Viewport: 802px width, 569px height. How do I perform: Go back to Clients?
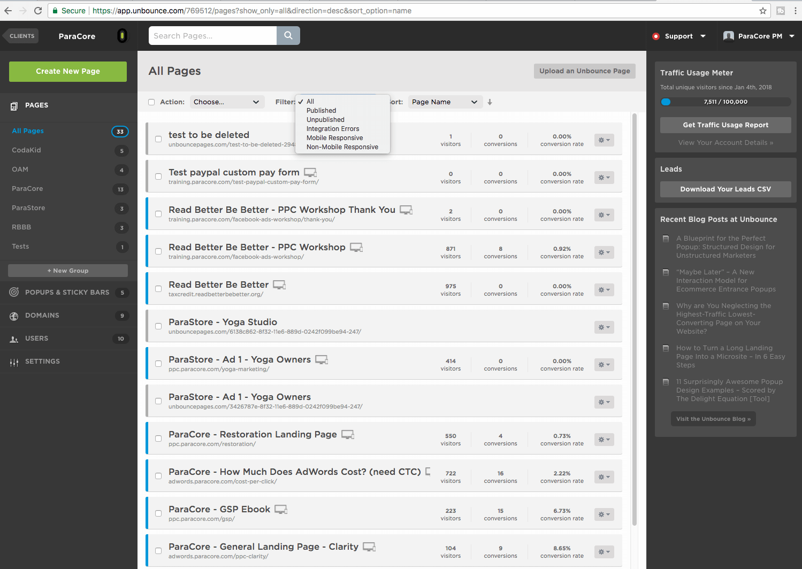click(x=20, y=36)
